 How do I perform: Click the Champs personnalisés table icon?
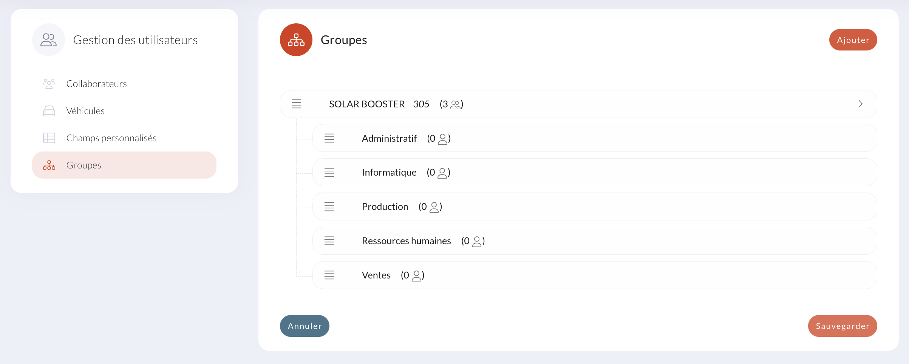[49, 138]
